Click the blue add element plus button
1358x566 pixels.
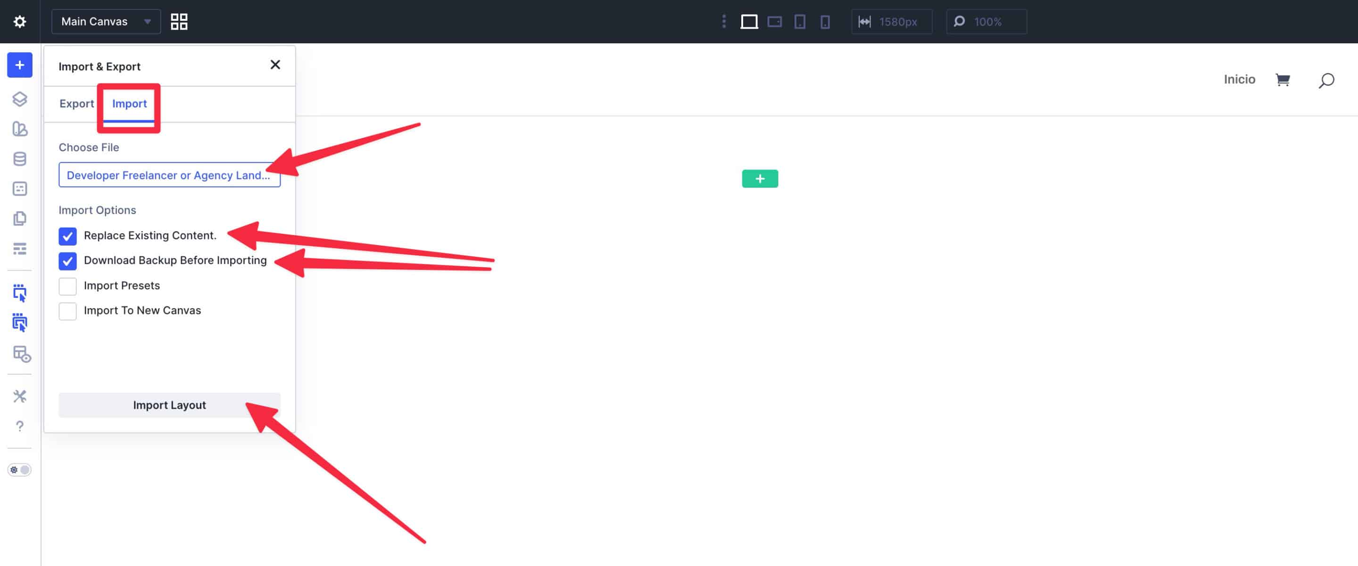(19, 65)
